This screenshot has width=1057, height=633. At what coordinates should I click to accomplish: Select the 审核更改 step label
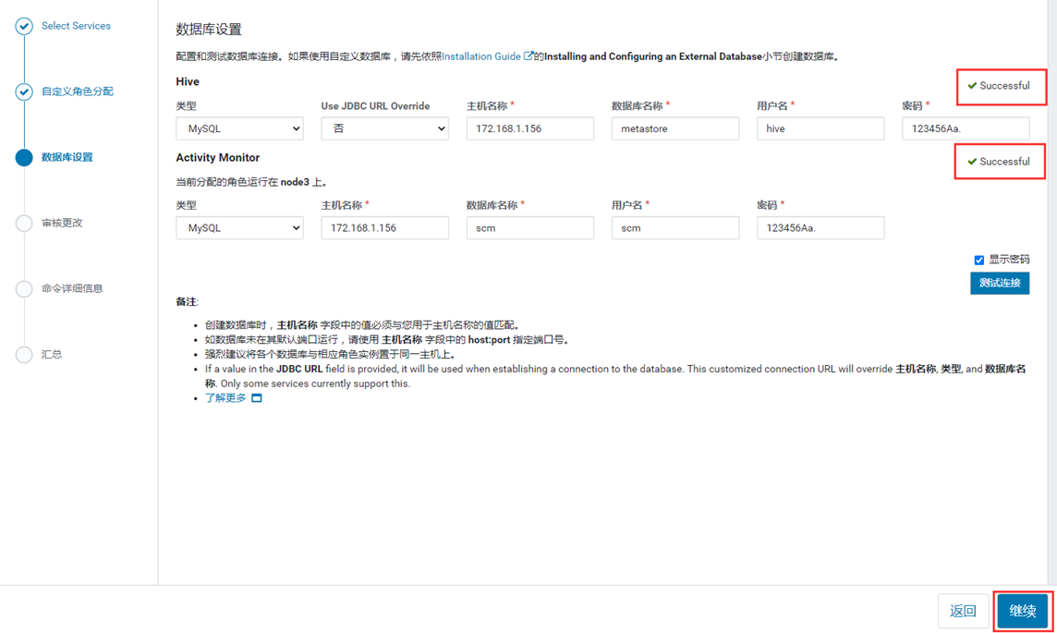coord(62,223)
